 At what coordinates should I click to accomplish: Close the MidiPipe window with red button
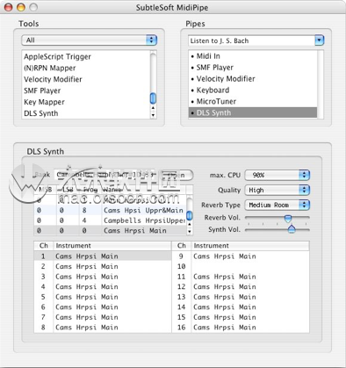(x=9, y=7)
